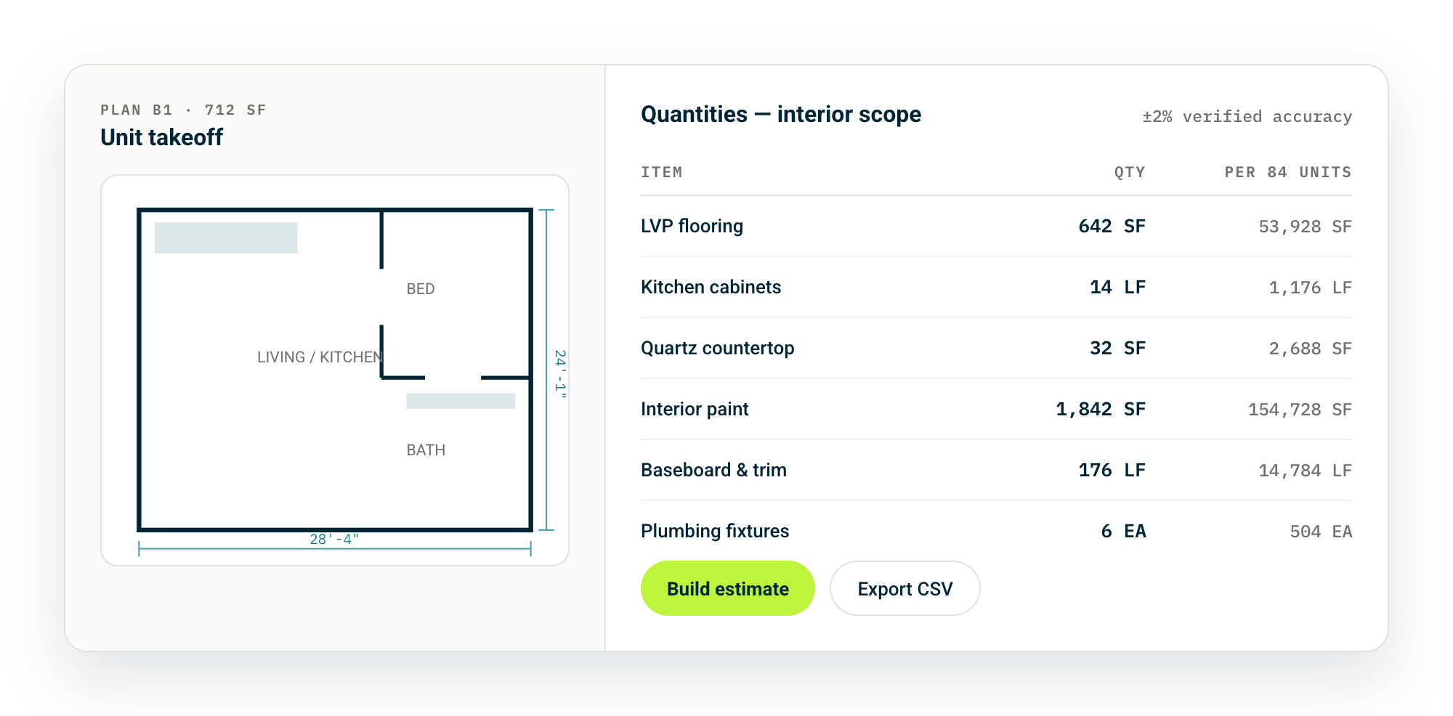Click the PLAN B1 · 712 SF label
This screenshot has height=716, width=1453.
coord(183,110)
